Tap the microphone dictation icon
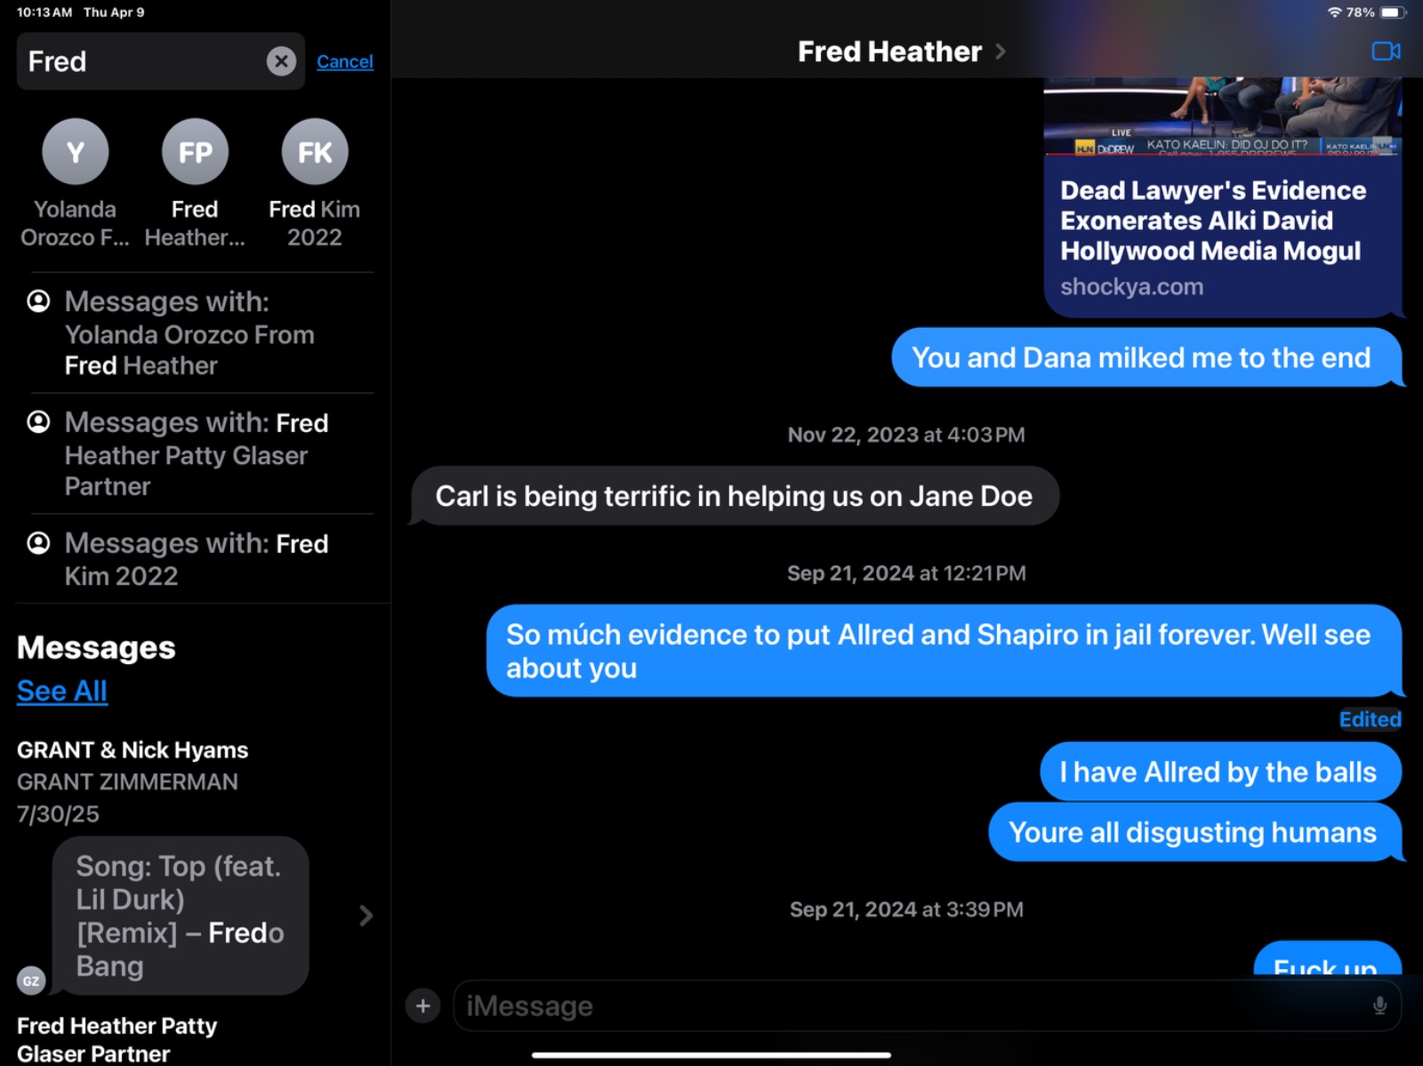This screenshot has width=1423, height=1066. [x=1379, y=1006]
